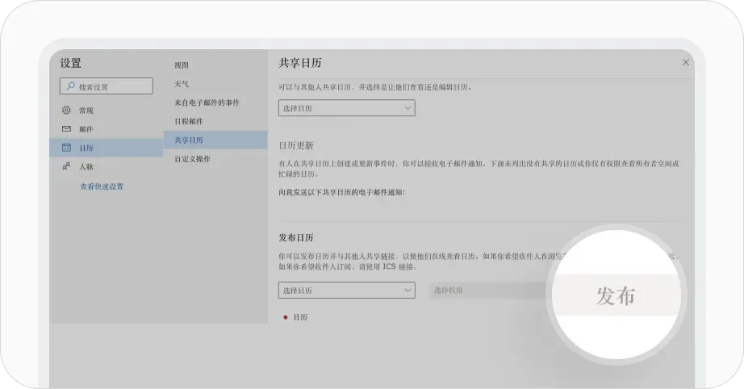The image size is (744, 389).
Task: Select the 共享日历 menu item
Action: [x=189, y=140]
